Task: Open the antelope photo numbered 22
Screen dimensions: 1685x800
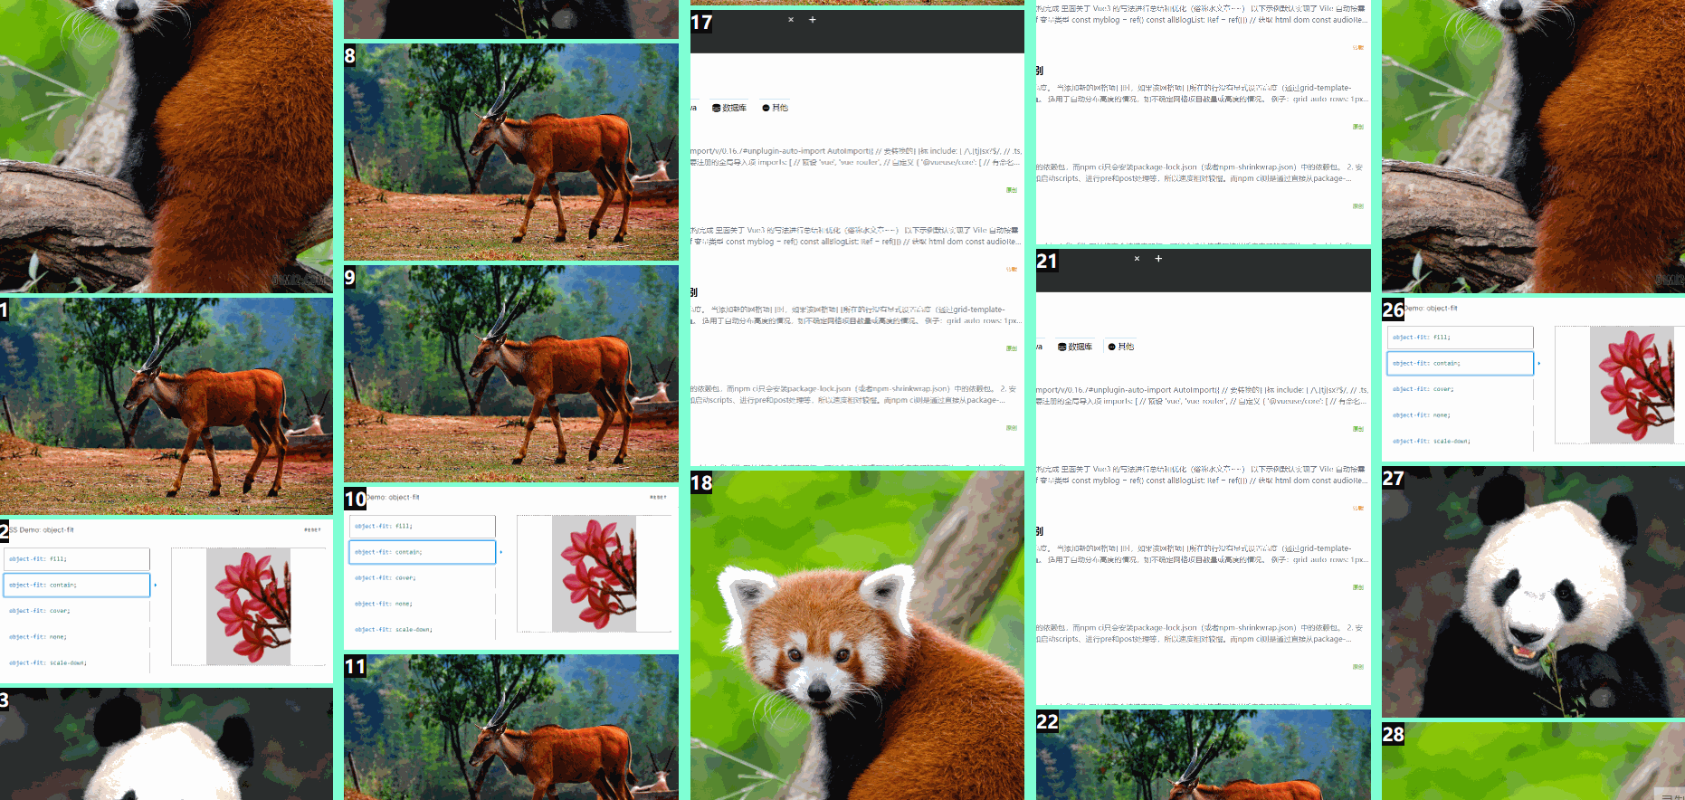Action: (x=1204, y=755)
